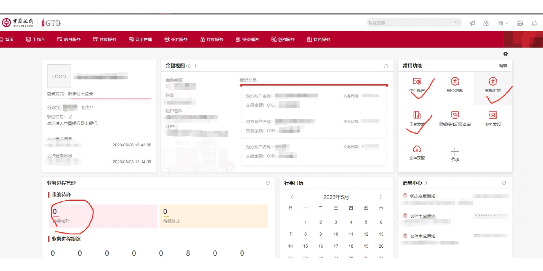Open the 外汇服务 menu
The width and height of the screenshot is (543, 271).
pos(176,39)
